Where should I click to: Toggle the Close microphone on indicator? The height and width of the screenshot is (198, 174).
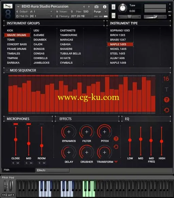pyautogui.click(x=16, y=124)
